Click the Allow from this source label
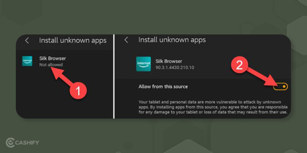Viewport: 307px width, 153px height. [163, 87]
